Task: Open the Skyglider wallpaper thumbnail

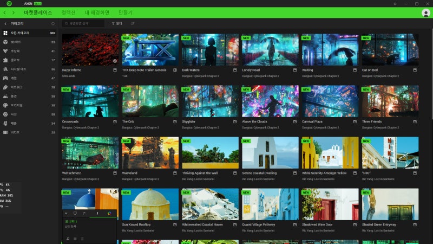Action: (x=210, y=101)
